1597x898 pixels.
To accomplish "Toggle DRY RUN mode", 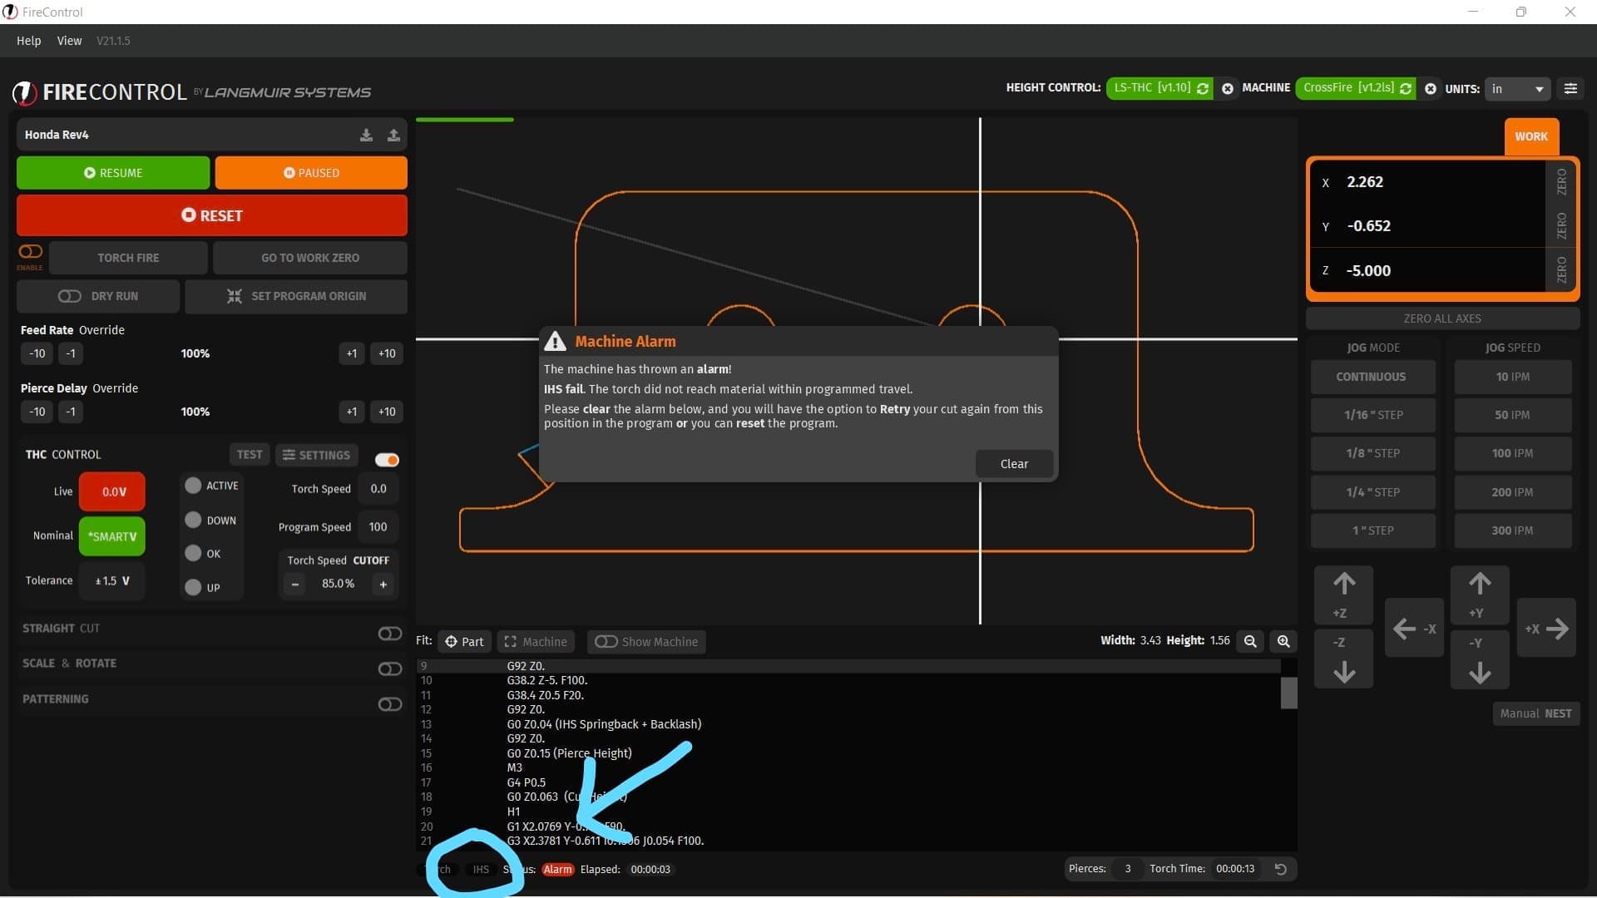I will click(x=98, y=296).
